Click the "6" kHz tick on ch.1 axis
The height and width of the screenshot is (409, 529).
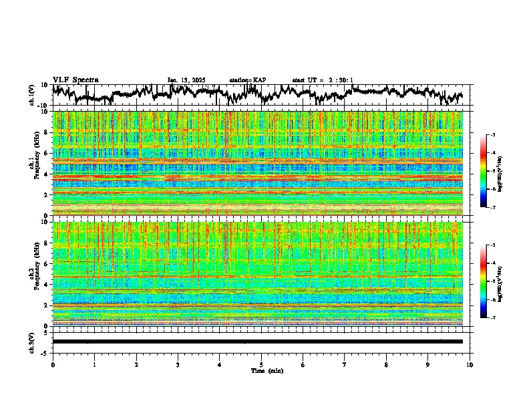click(x=47, y=153)
